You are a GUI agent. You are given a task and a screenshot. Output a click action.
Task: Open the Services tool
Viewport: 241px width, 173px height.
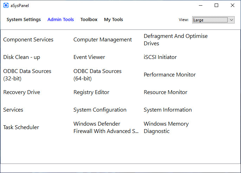14,110
